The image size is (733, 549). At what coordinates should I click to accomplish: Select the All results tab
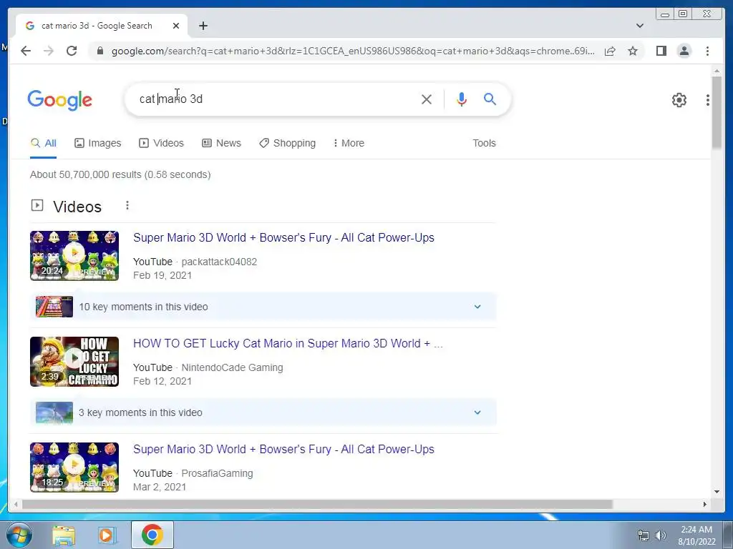[x=44, y=143]
